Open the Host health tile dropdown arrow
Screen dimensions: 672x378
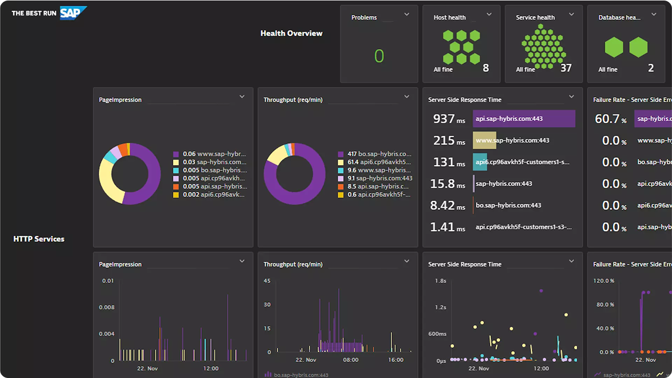489,14
